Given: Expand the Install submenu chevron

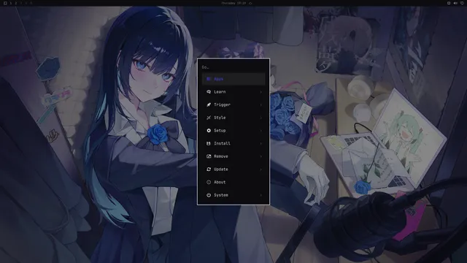Looking at the screenshot, I should 261,143.
